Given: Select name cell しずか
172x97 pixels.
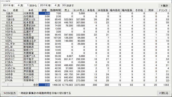Looking at the screenshot, I should pos(15,44).
